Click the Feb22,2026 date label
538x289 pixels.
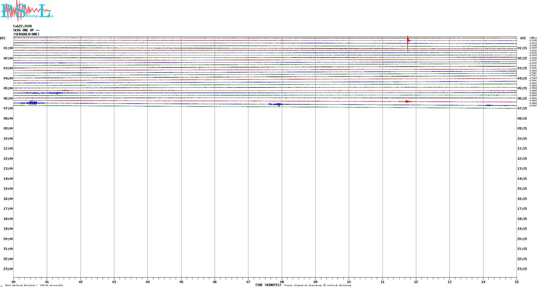22,26
